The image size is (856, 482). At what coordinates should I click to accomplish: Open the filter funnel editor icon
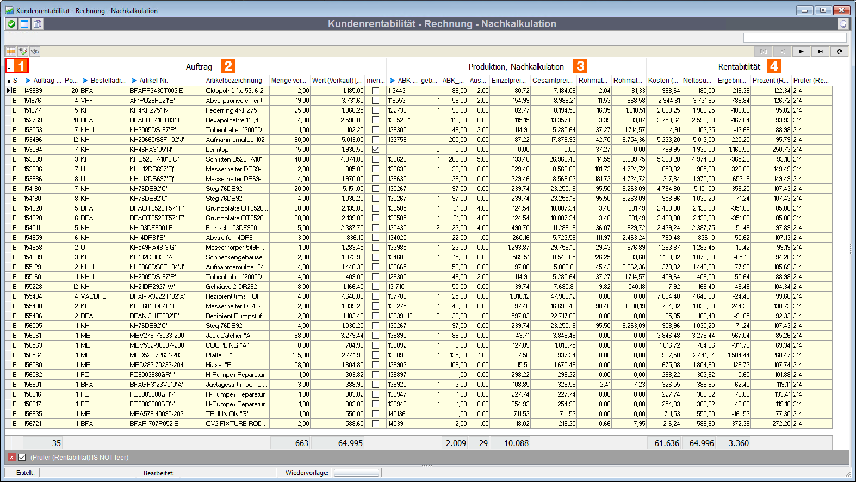(23, 51)
